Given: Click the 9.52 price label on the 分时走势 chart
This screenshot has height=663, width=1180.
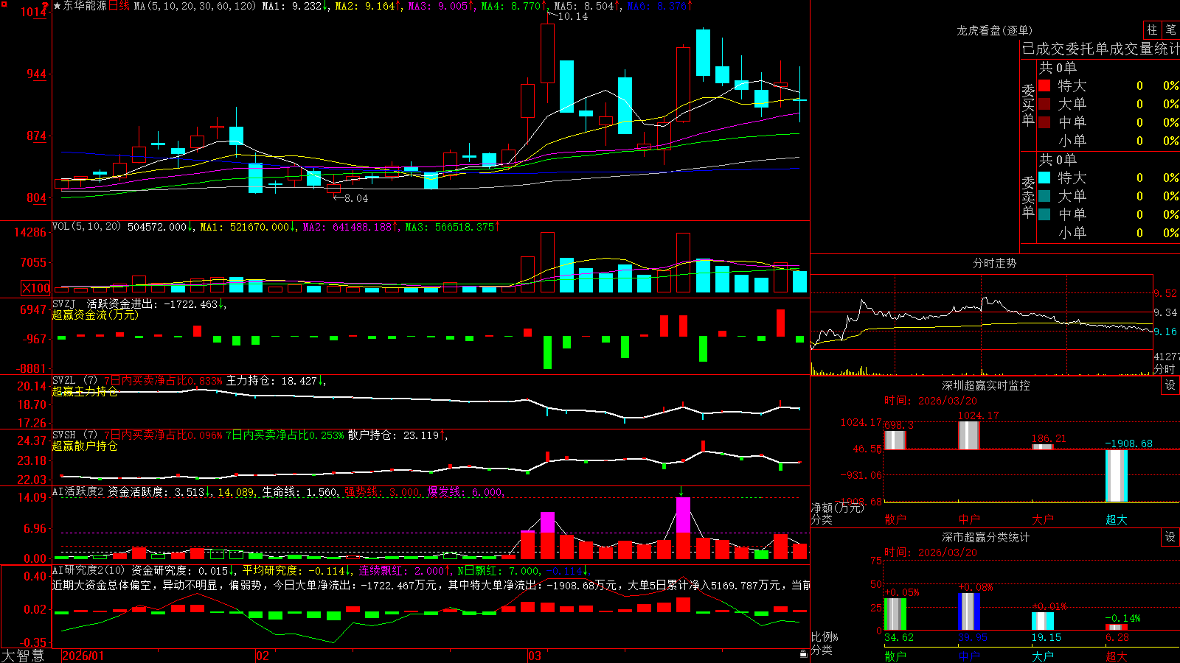Looking at the screenshot, I should [x=1165, y=293].
